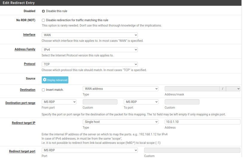Click the Address Family label link
243x160 pixels.
(25, 49)
